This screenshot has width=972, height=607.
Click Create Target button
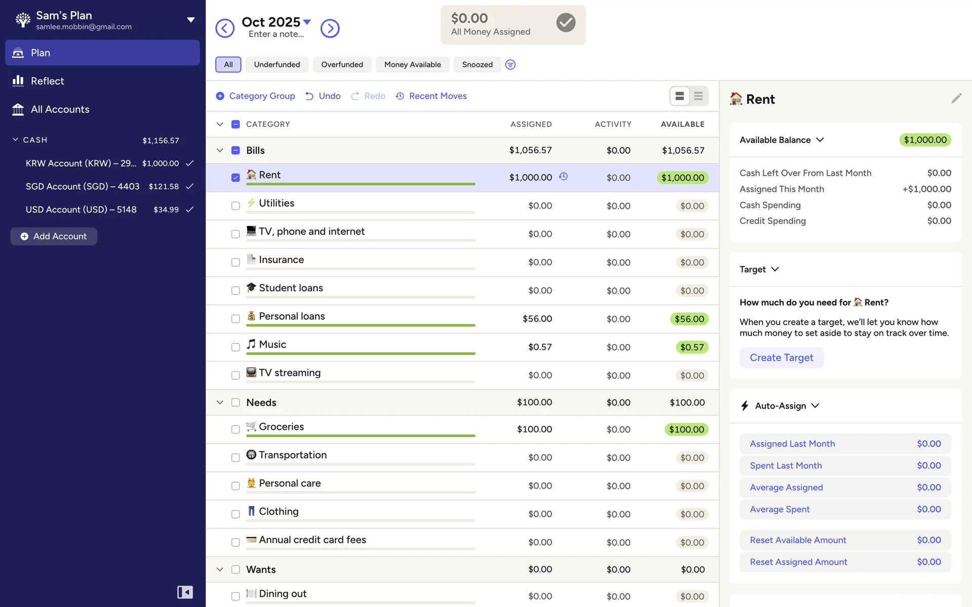781,358
